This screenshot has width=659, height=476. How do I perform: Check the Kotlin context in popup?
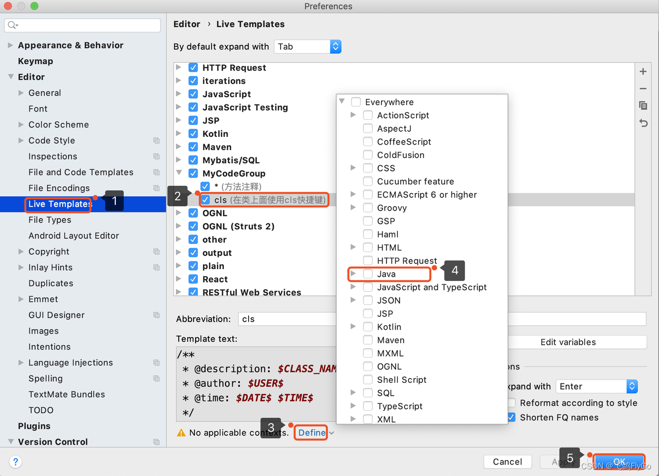tap(368, 327)
